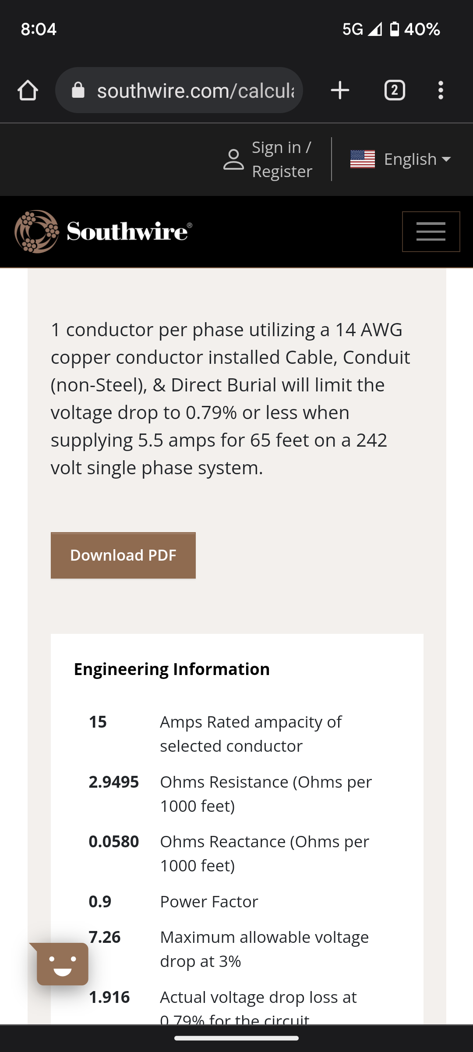This screenshot has height=1052, width=473.
Task: Tap the Engineering Information heading
Action: tap(172, 669)
